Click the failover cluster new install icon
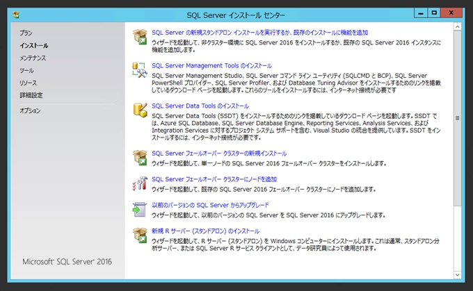This screenshot has width=473, height=291. point(140,158)
